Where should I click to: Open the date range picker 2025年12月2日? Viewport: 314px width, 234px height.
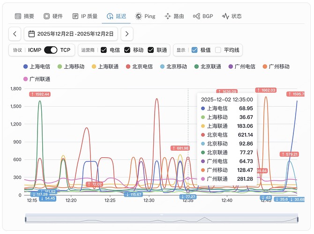tap(71, 34)
